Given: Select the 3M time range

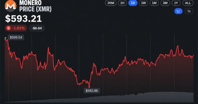Looking at the screenshot, I should tap(165, 3).
